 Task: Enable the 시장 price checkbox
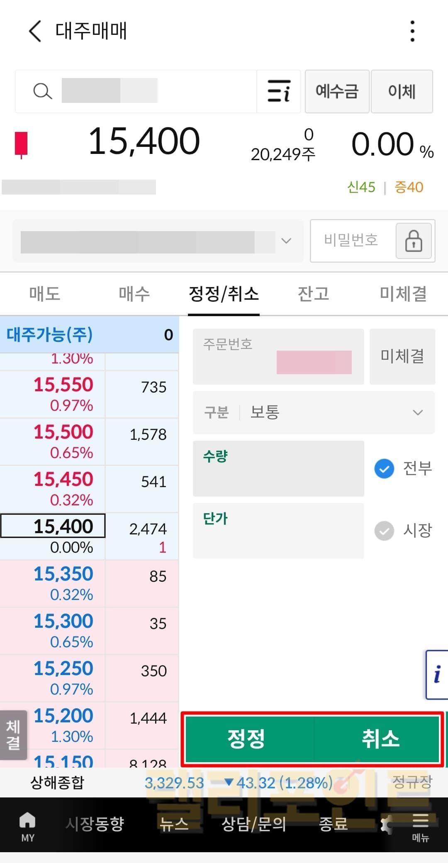pos(384,531)
